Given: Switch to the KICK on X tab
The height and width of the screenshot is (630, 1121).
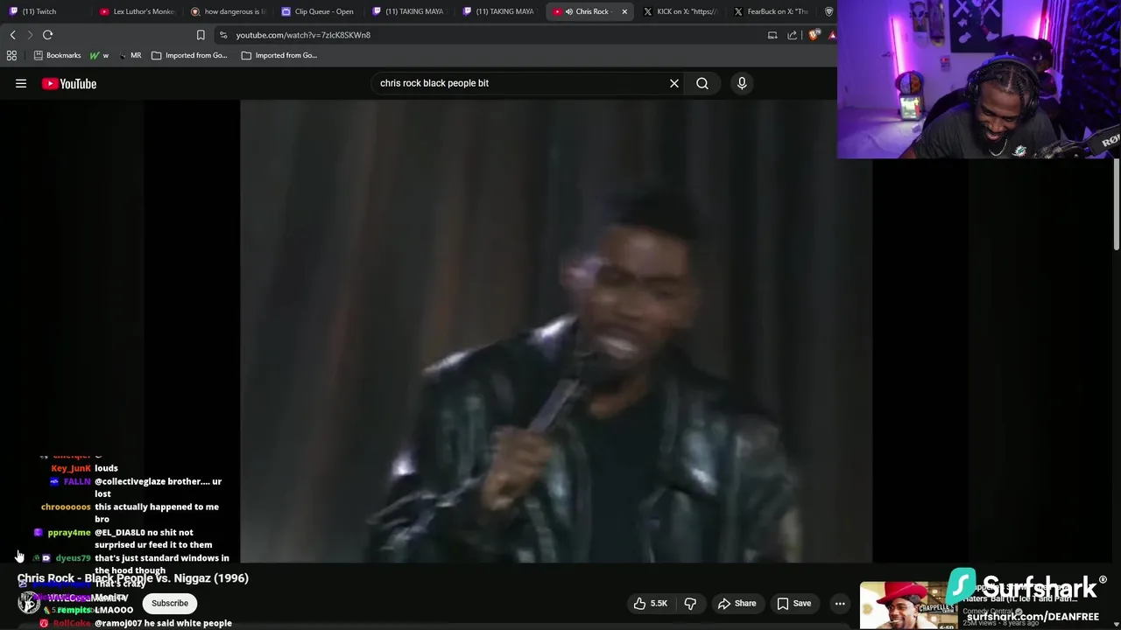Looking at the screenshot, I should tap(680, 11).
